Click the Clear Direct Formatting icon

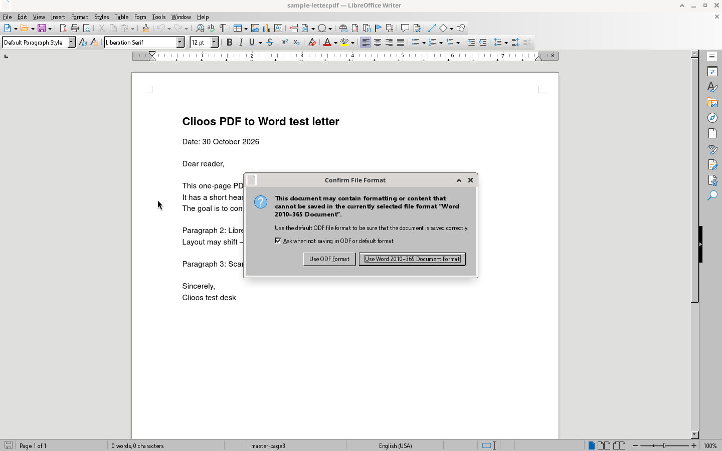312,43
